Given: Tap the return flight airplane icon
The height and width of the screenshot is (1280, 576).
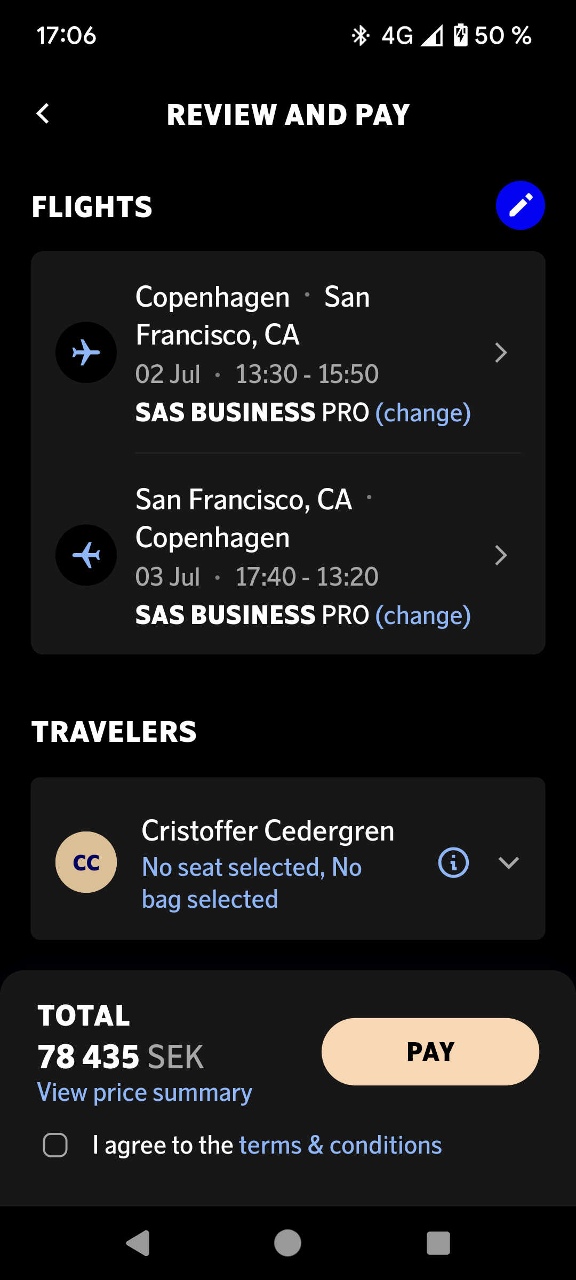Looking at the screenshot, I should click(x=86, y=555).
